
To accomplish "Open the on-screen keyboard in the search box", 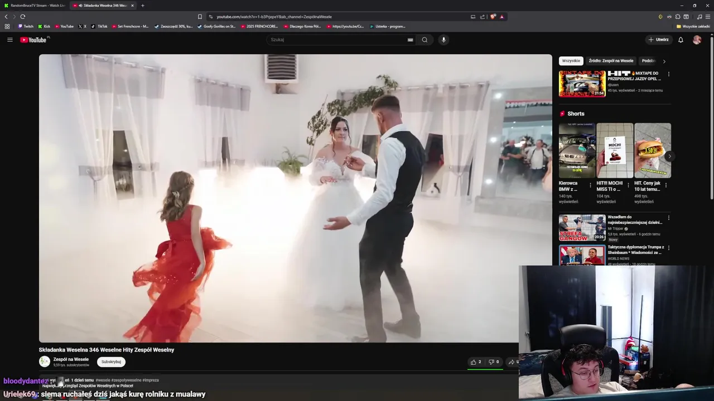I will tap(410, 40).
